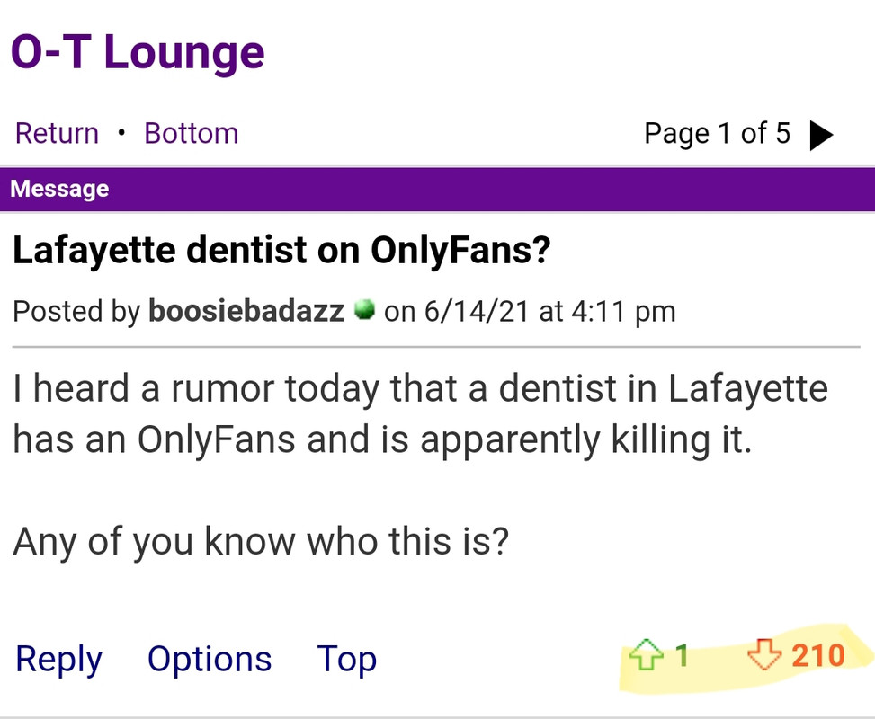Click the line 'Any of you know who this is?'
Image resolution: width=875 pixels, height=719 pixels.
coord(261,541)
